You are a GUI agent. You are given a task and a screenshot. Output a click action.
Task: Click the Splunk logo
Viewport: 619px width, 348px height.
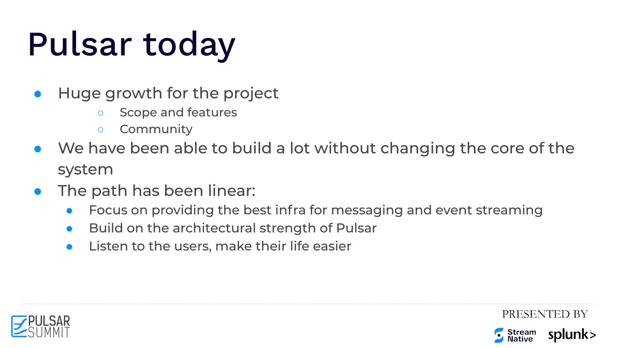point(572,335)
